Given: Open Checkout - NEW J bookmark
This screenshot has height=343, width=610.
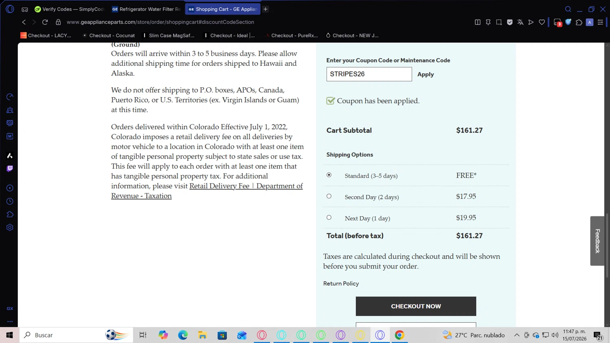Looking at the screenshot, I should (352, 35).
